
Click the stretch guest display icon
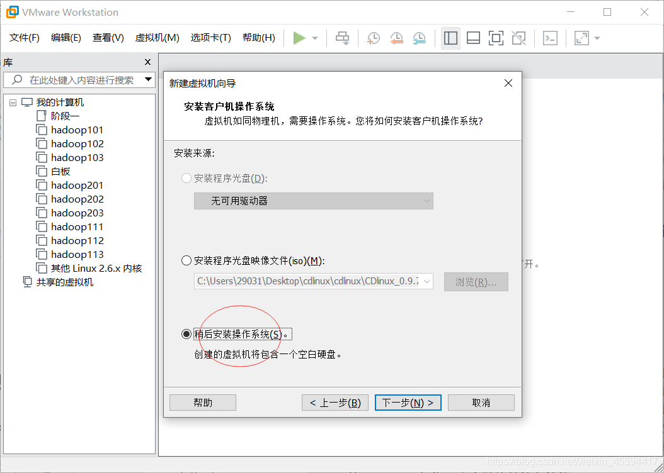coord(581,38)
